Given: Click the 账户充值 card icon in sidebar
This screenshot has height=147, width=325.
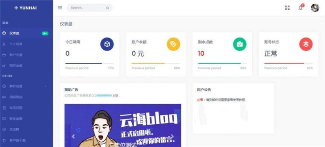Looking at the screenshot, I should tap(4, 55).
